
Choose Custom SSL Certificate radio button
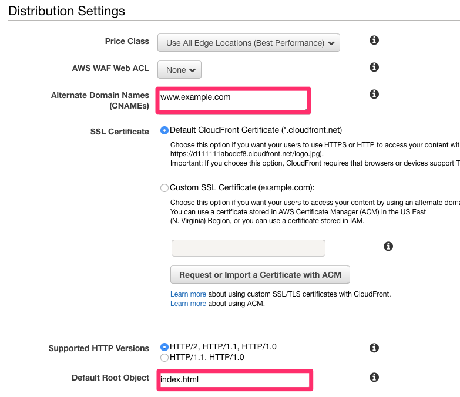click(164, 188)
